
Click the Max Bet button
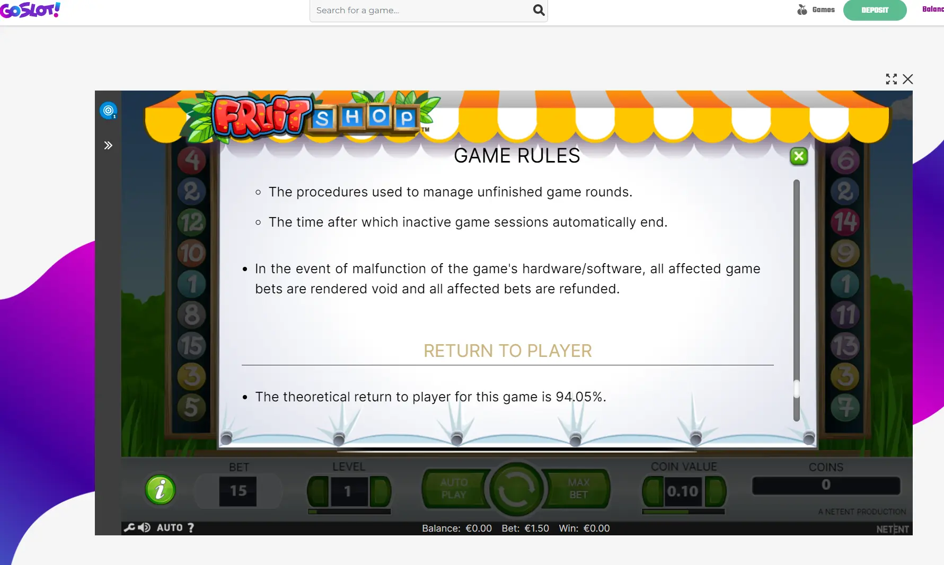[578, 488]
